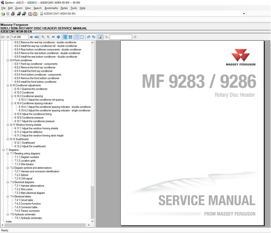
Task: Go to next page arrow
Action: click(31, 37)
